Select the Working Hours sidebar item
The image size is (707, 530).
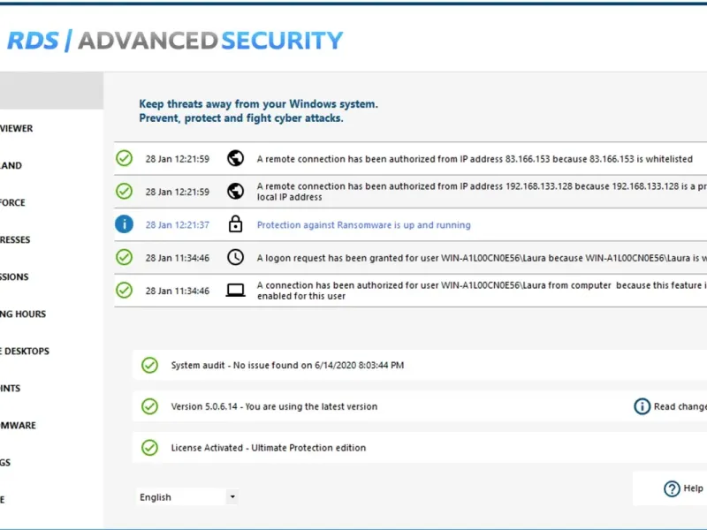pyautogui.click(x=24, y=314)
